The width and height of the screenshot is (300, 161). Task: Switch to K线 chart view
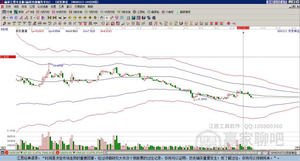tap(30, 12)
